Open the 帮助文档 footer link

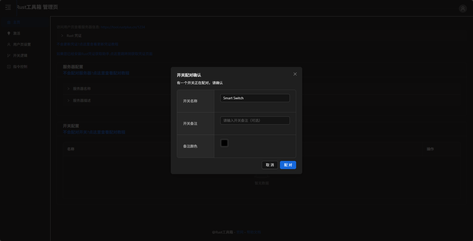click(254, 232)
